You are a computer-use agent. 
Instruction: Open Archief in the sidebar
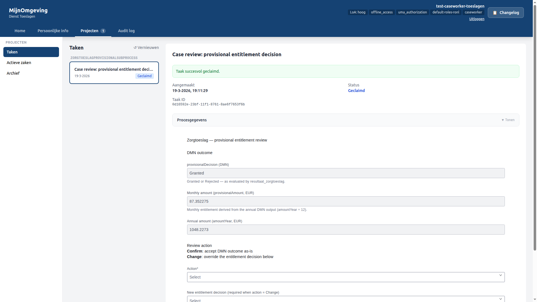point(13,73)
